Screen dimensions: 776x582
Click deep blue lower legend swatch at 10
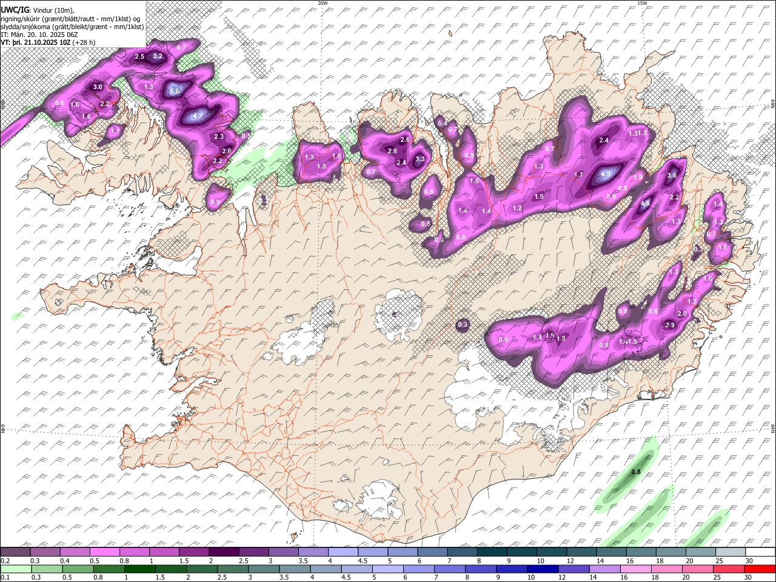tap(543, 569)
